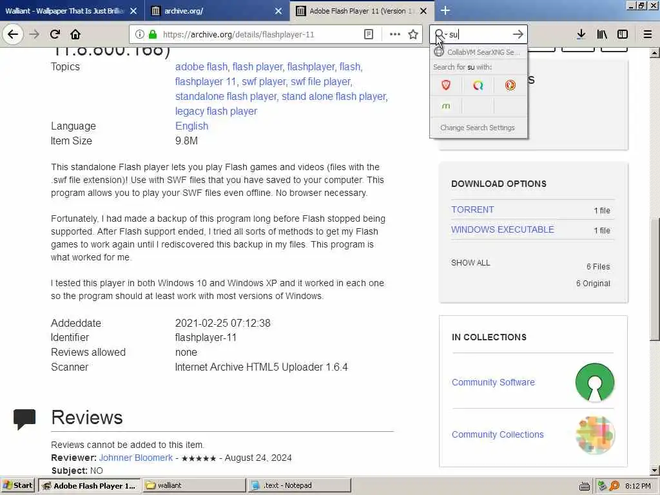Switch to .text - Notepad taskbar button

click(299, 485)
